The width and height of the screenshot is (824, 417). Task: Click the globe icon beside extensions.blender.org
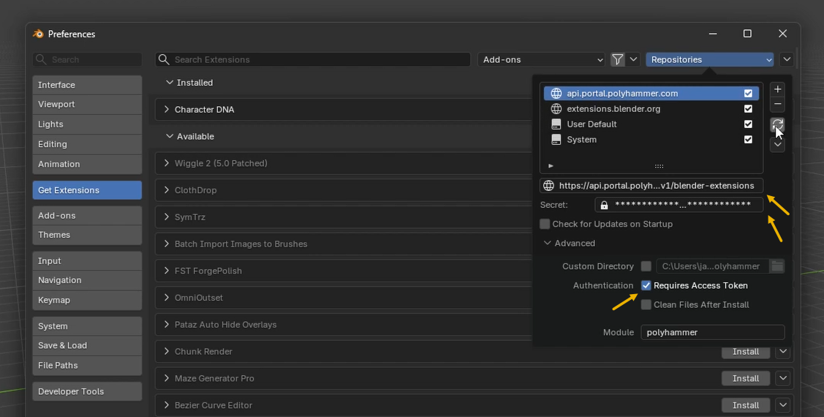click(x=556, y=109)
